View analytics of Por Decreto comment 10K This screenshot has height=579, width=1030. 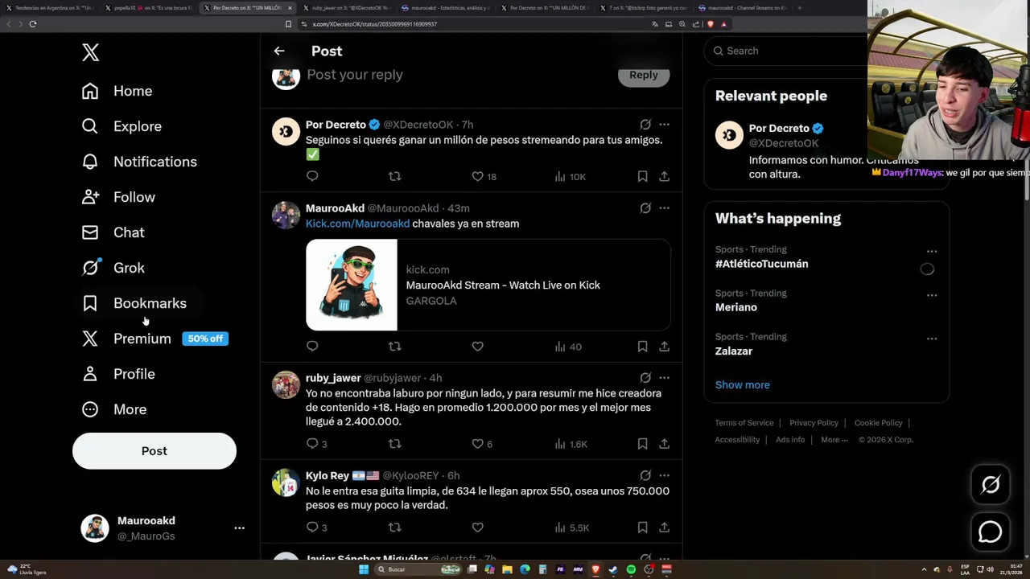click(x=571, y=176)
